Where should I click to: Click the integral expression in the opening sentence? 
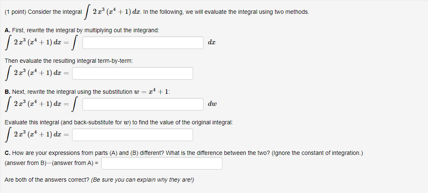(x=111, y=12)
